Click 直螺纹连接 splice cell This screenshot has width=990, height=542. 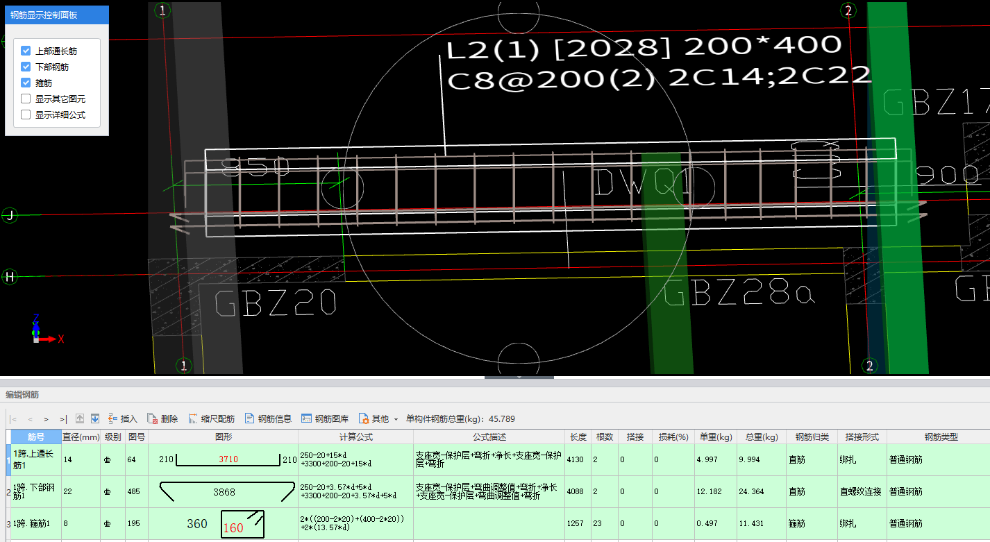click(862, 491)
